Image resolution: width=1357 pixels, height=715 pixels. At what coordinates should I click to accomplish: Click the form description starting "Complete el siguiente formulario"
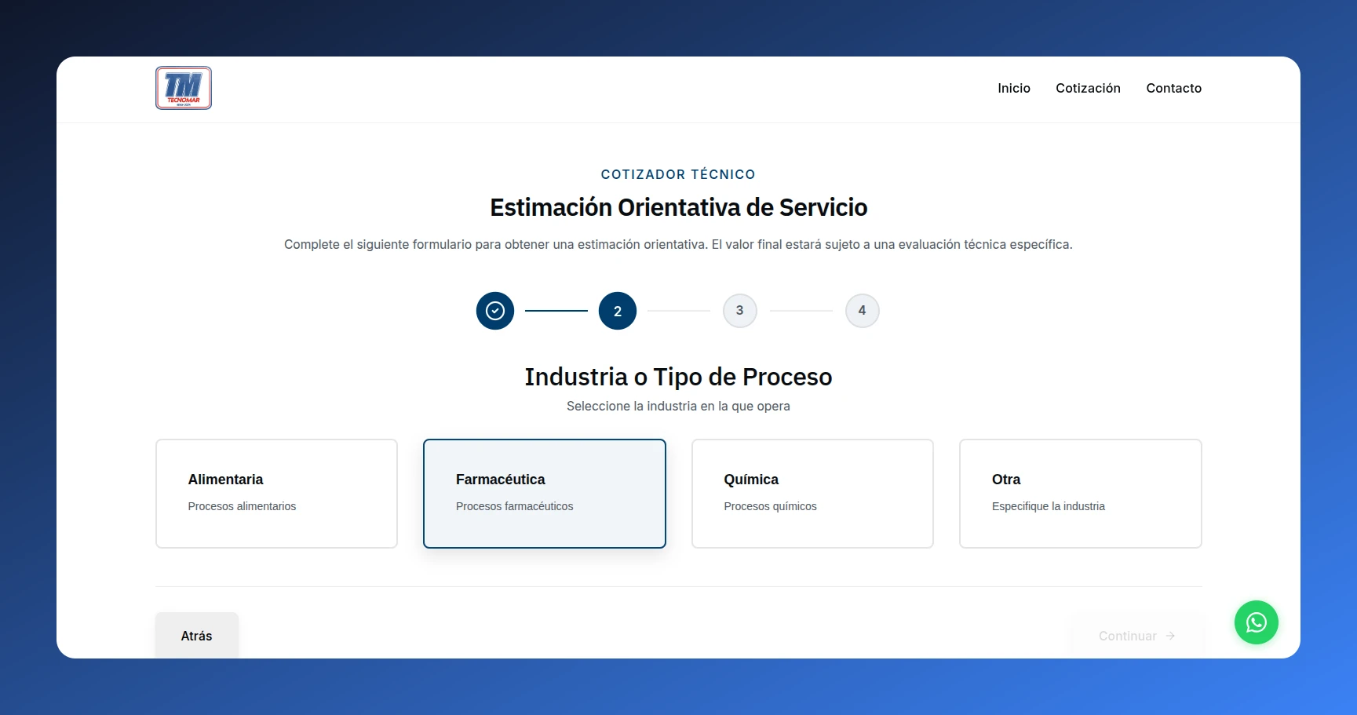(678, 244)
